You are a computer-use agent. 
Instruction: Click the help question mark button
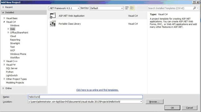(194, 2)
